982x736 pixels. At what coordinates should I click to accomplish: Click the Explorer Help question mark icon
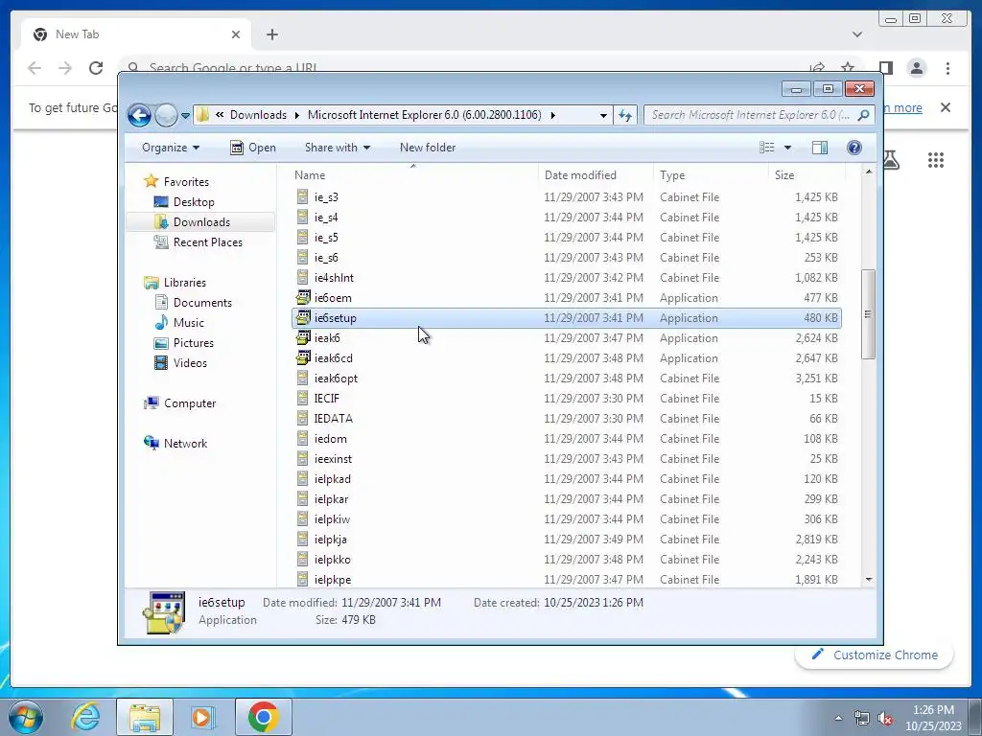click(854, 148)
